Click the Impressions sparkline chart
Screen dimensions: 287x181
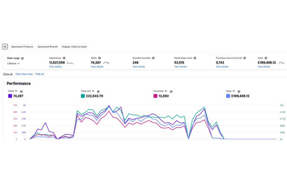click(x=70, y=63)
